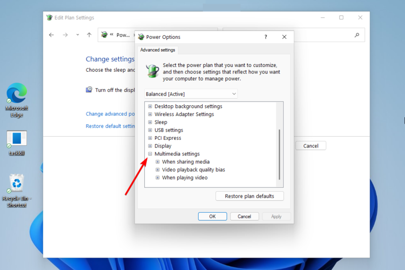Click the help question mark in Power Options
The width and height of the screenshot is (405, 270).
266,37
